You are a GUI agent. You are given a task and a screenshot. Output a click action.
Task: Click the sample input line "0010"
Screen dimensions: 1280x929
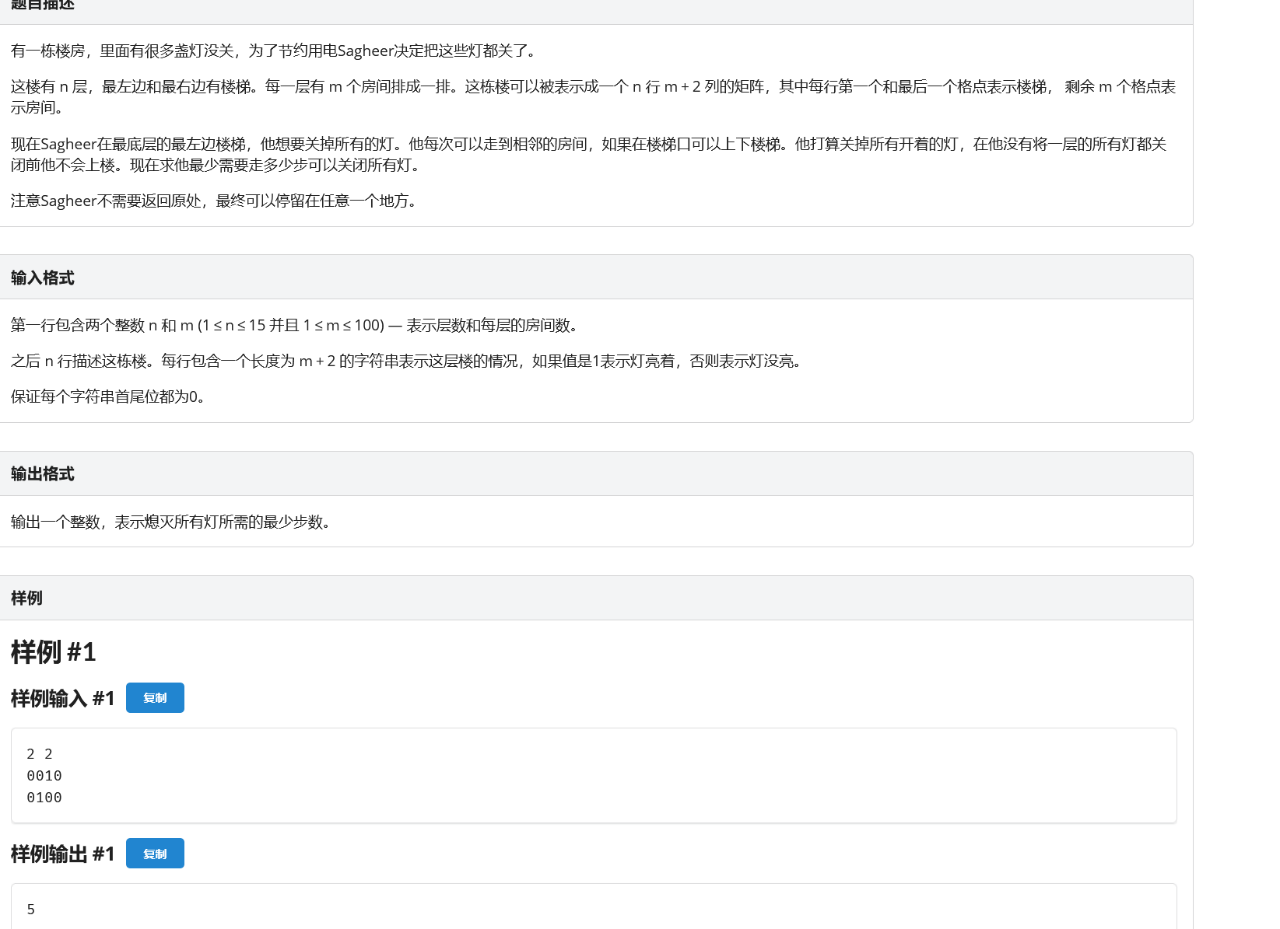point(44,776)
